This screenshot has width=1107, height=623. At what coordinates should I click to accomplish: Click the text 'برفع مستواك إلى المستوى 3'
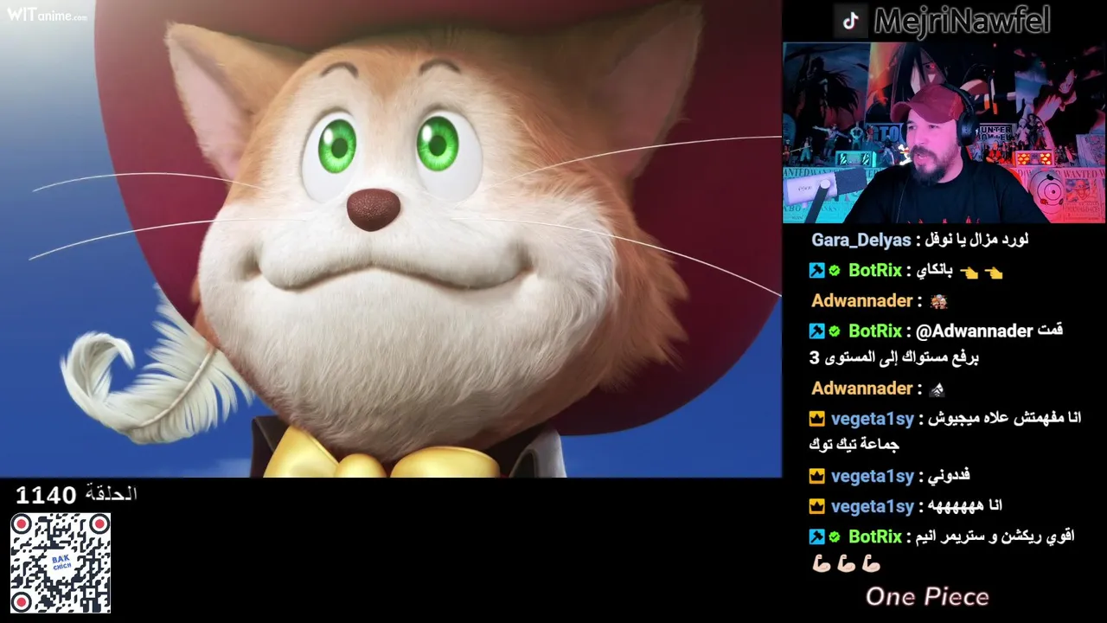(x=894, y=357)
